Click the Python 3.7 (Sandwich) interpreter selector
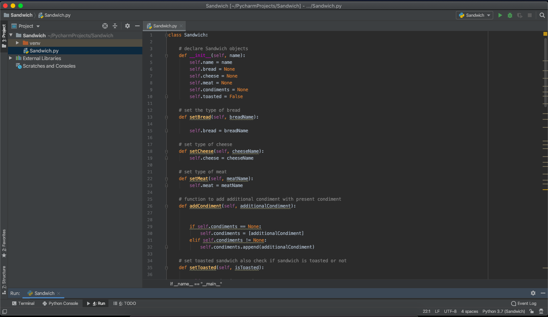 point(503,311)
